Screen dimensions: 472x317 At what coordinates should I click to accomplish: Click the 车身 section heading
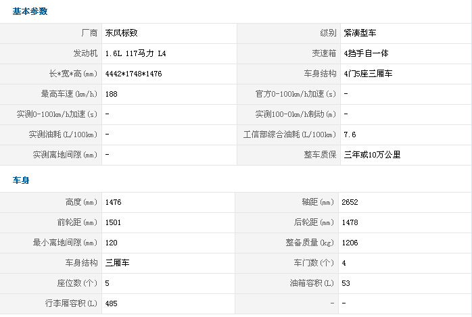point(21,180)
